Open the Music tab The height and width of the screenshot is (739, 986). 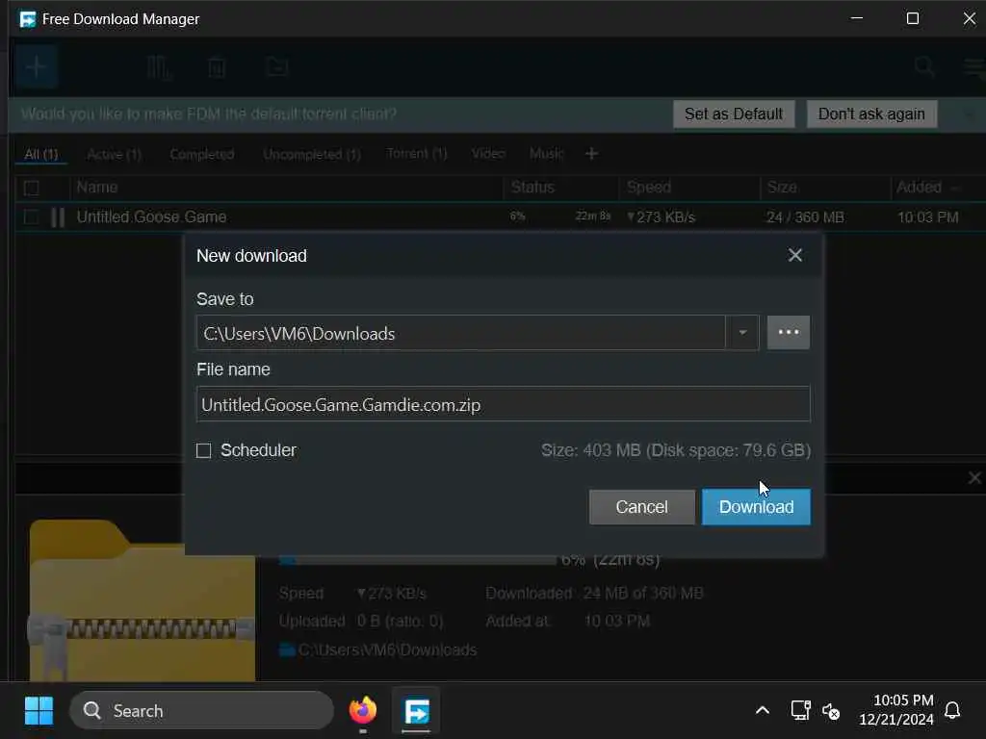point(546,154)
